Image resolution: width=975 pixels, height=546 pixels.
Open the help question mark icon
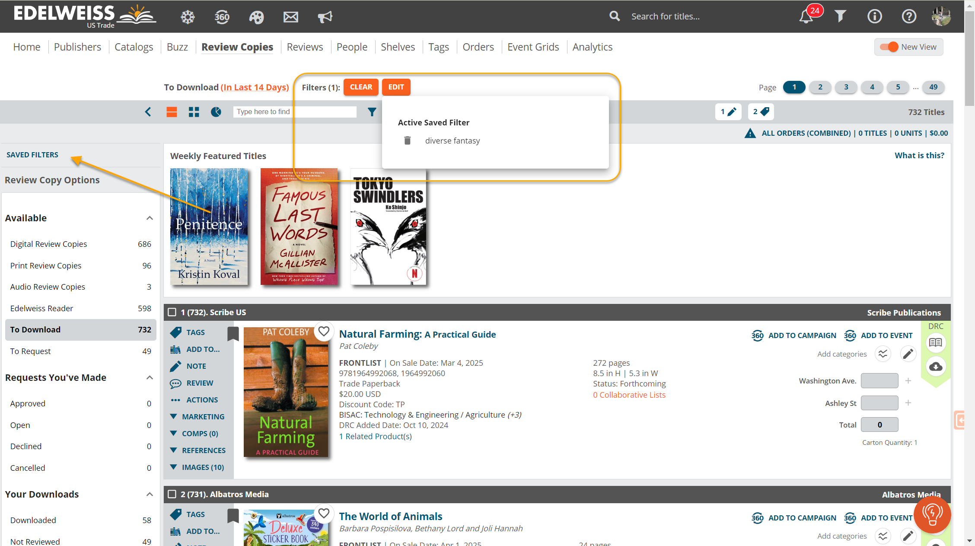(x=909, y=16)
